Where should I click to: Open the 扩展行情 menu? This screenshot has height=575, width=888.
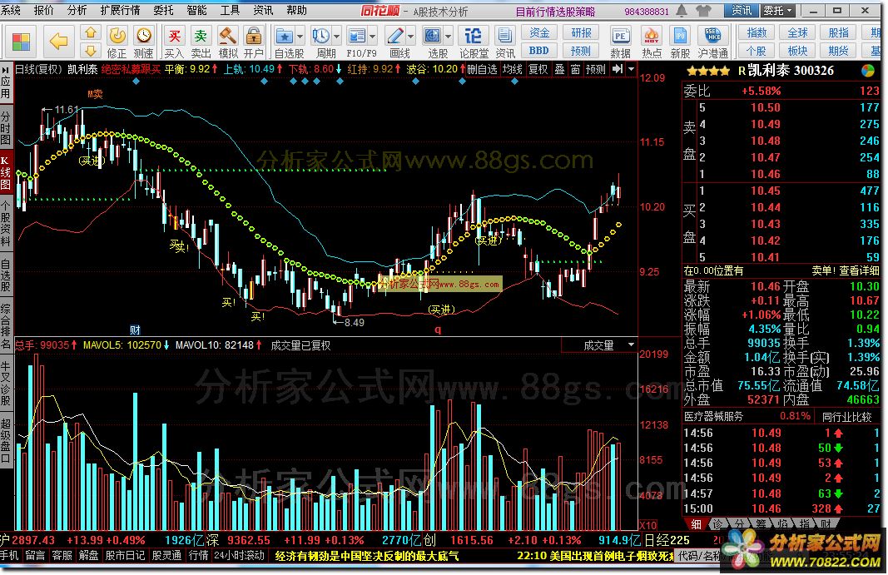coord(120,10)
